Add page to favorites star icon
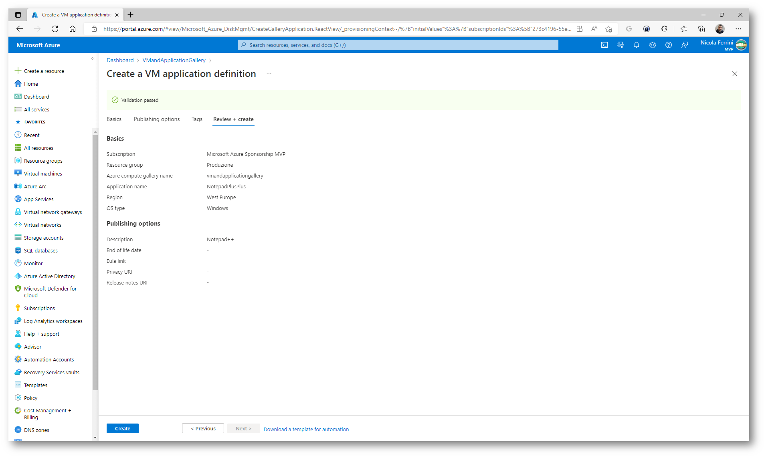Screen dimensions: 766x458 point(609,29)
